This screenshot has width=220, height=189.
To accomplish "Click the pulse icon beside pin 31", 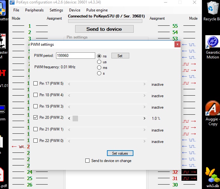I will [189, 178].
